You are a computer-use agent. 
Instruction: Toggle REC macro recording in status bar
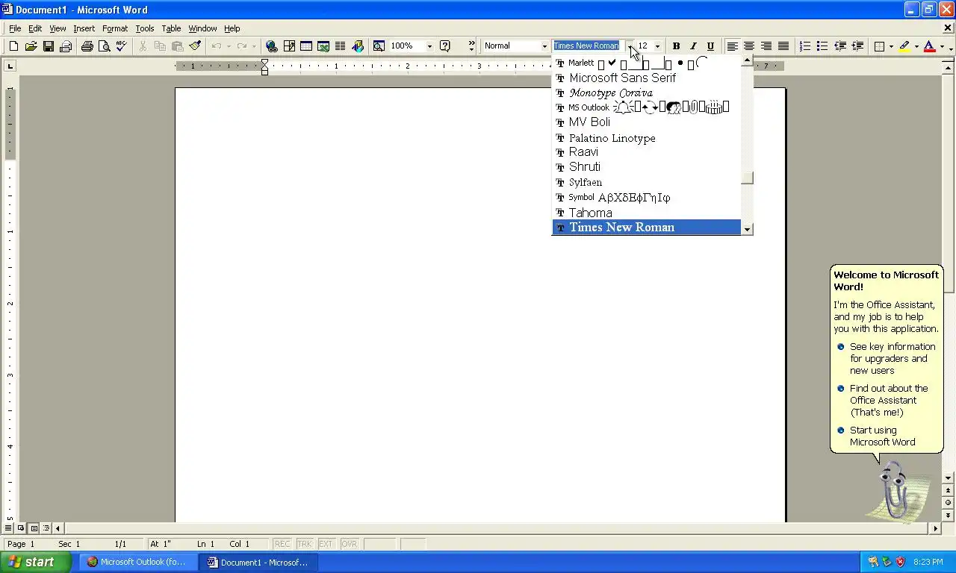coord(282,544)
